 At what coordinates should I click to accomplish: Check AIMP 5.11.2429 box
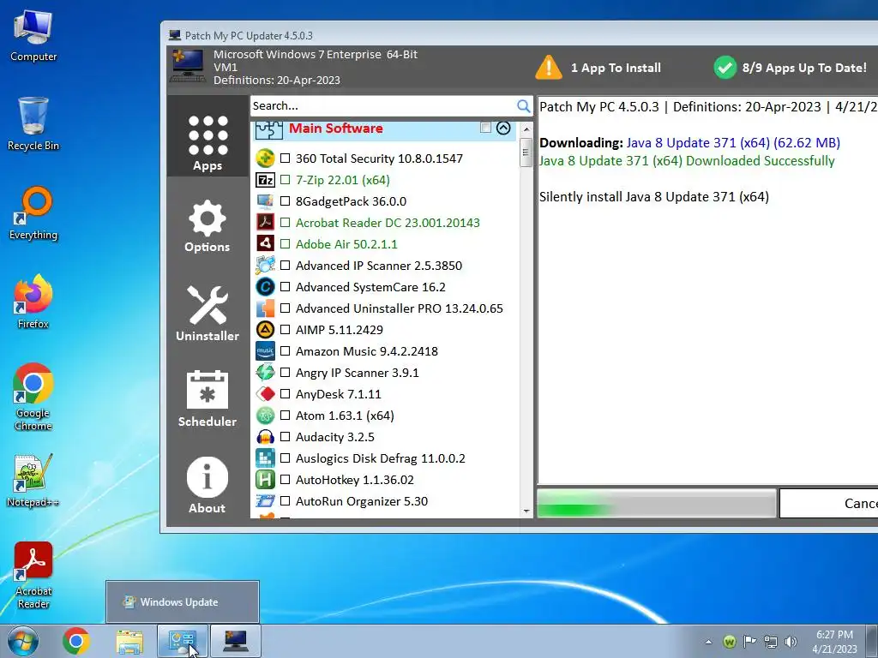point(285,330)
